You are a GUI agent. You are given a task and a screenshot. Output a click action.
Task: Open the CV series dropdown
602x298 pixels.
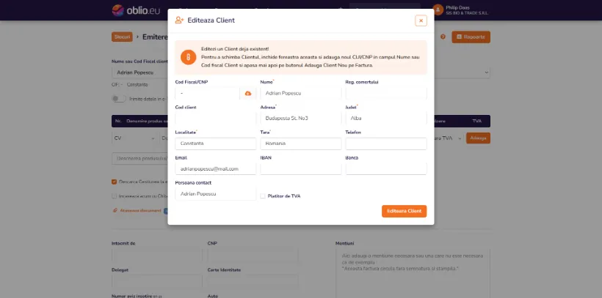point(134,138)
